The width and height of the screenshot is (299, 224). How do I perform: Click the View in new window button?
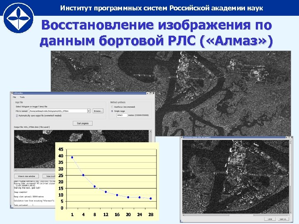[27, 176]
